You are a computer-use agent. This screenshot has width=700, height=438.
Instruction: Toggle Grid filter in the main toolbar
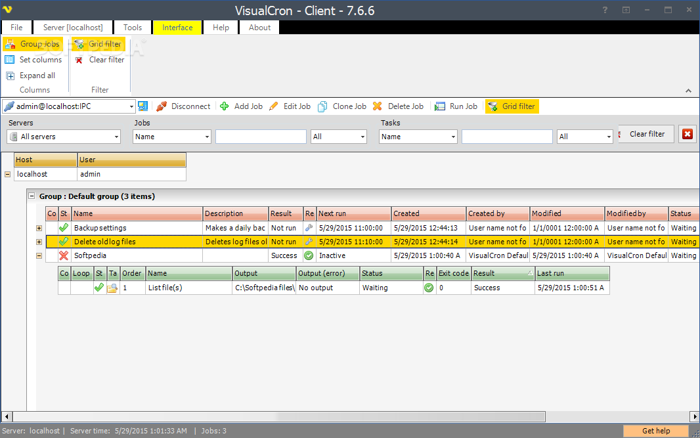512,106
